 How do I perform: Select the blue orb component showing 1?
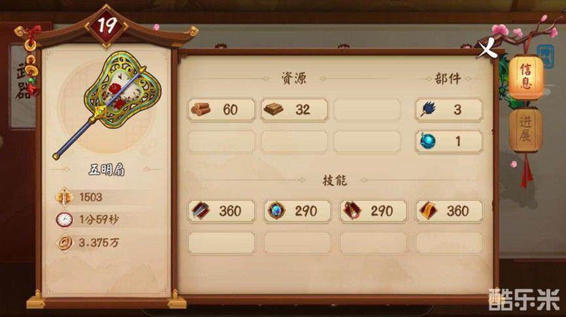coord(449,141)
